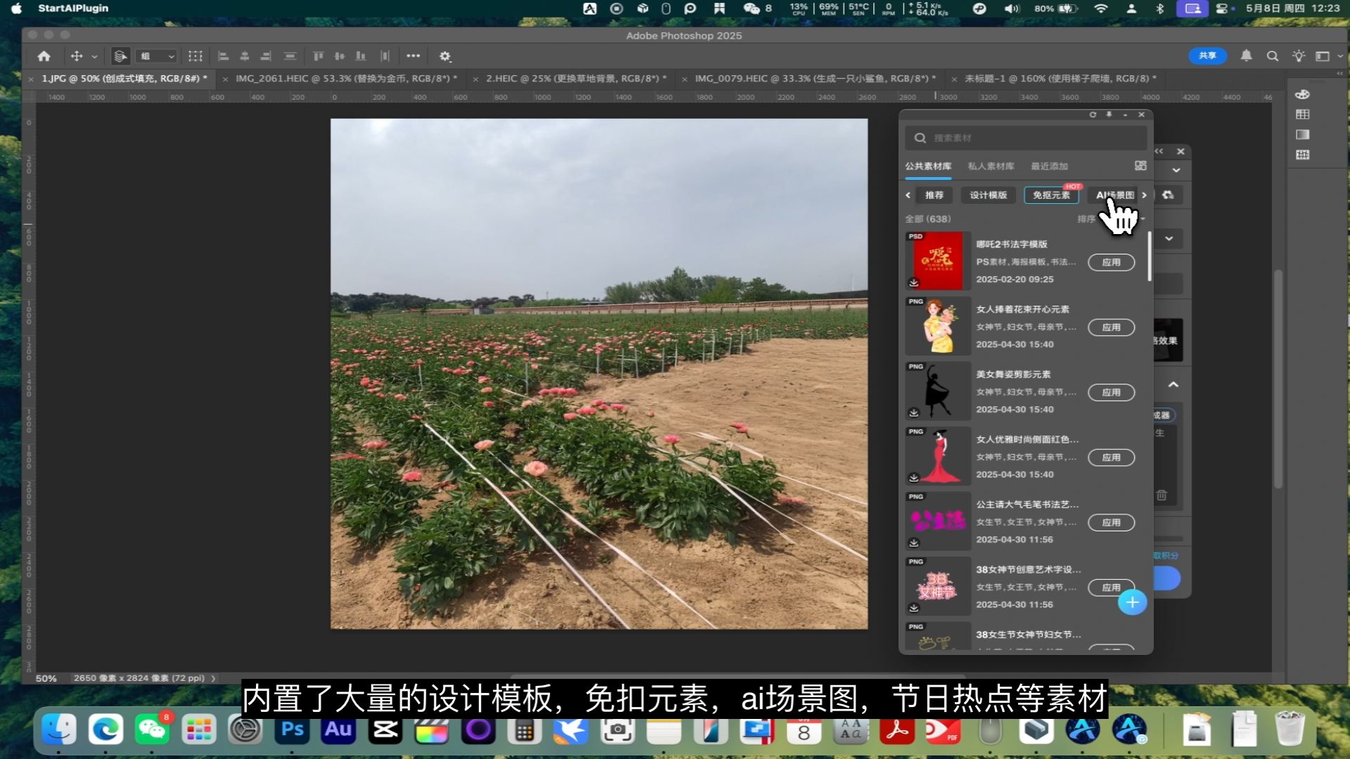Switch to 私人素材库 tab
Image resolution: width=1350 pixels, height=759 pixels.
click(x=991, y=167)
